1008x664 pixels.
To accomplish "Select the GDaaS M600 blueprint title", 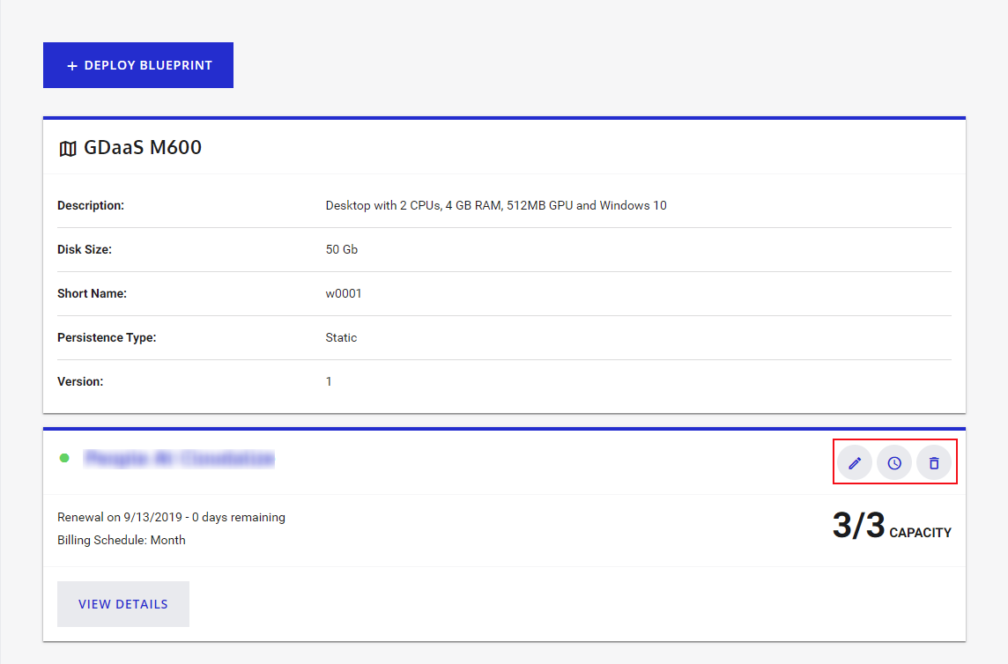I will coord(143,147).
